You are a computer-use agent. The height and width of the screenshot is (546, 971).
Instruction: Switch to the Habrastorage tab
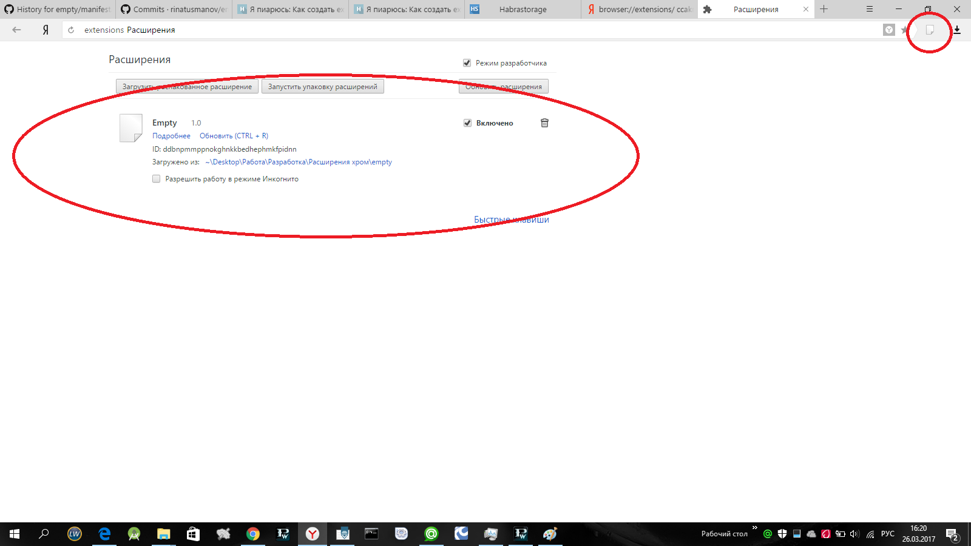[523, 9]
